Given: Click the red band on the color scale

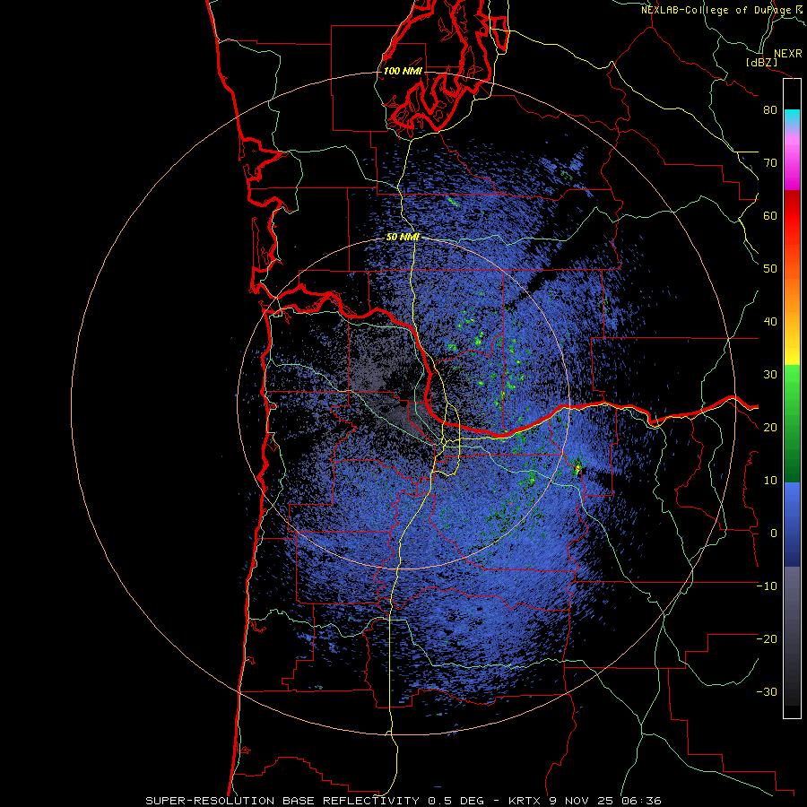Looking at the screenshot, I should tap(792, 216).
